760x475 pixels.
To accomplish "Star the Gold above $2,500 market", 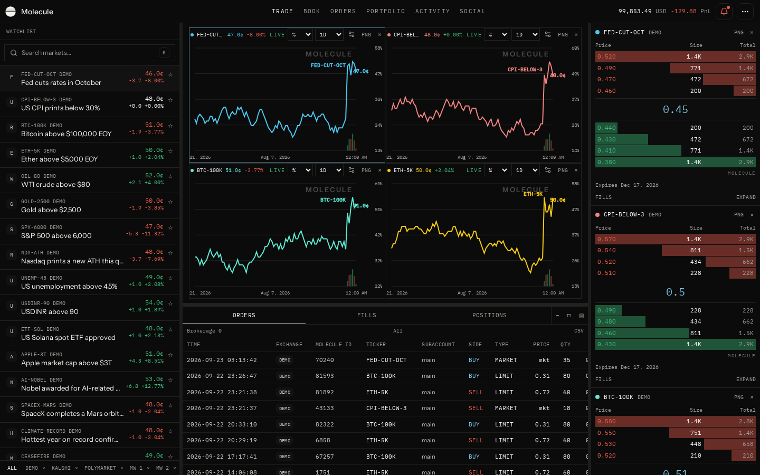I will click(170, 202).
